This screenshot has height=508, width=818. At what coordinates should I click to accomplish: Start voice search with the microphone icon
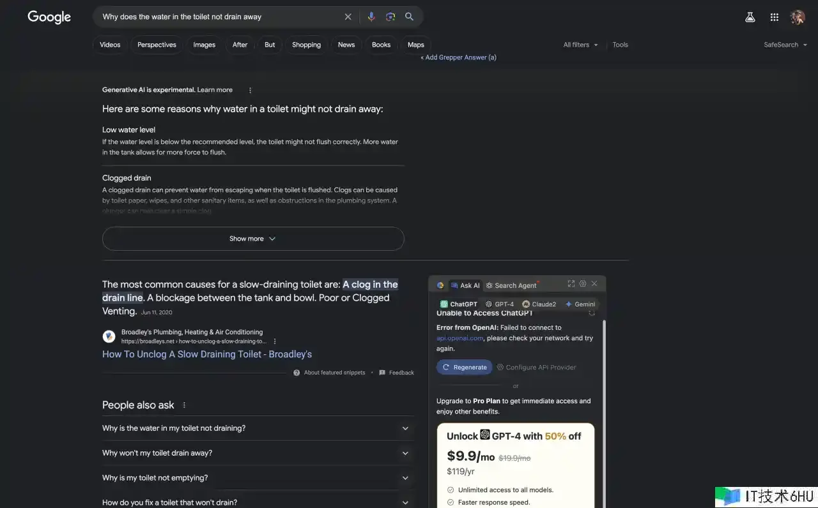click(x=371, y=17)
